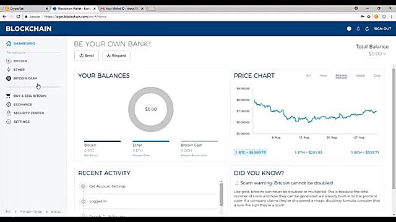This screenshot has width=396, height=222.
Task: Click the browser address bar URL
Action: 75,17
